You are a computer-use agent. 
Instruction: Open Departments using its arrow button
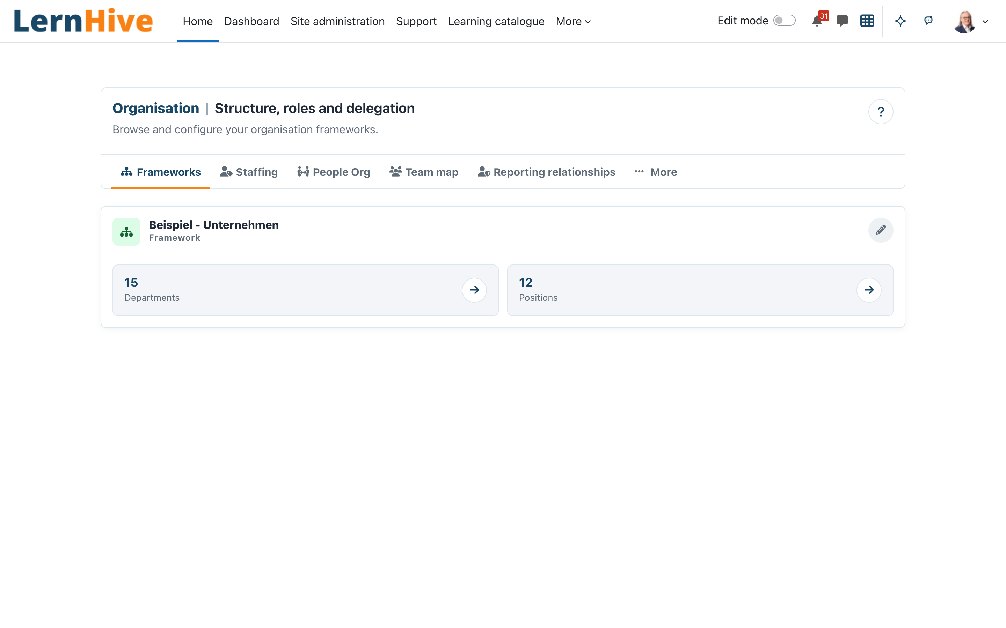pyautogui.click(x=474, y=290)
